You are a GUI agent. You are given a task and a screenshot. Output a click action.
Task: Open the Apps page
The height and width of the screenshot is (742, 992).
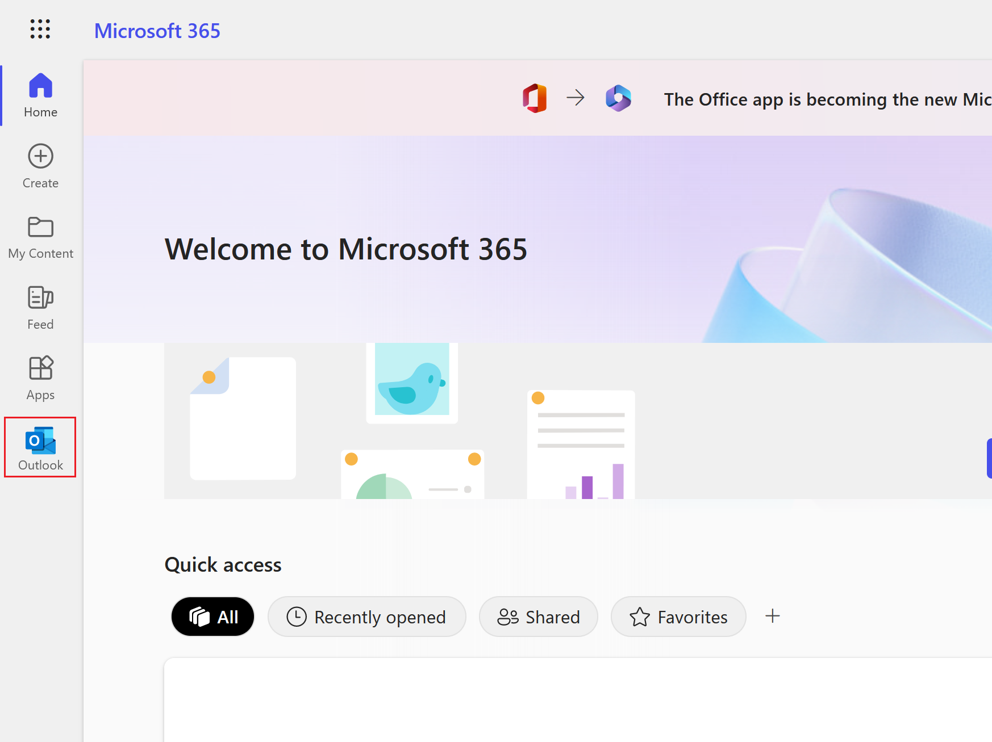40,378
